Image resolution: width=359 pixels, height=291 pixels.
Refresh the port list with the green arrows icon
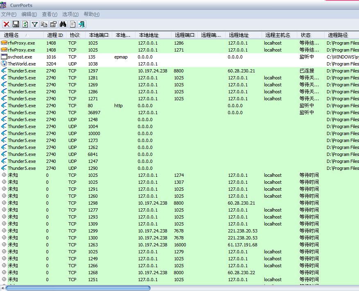click(25, 24)
